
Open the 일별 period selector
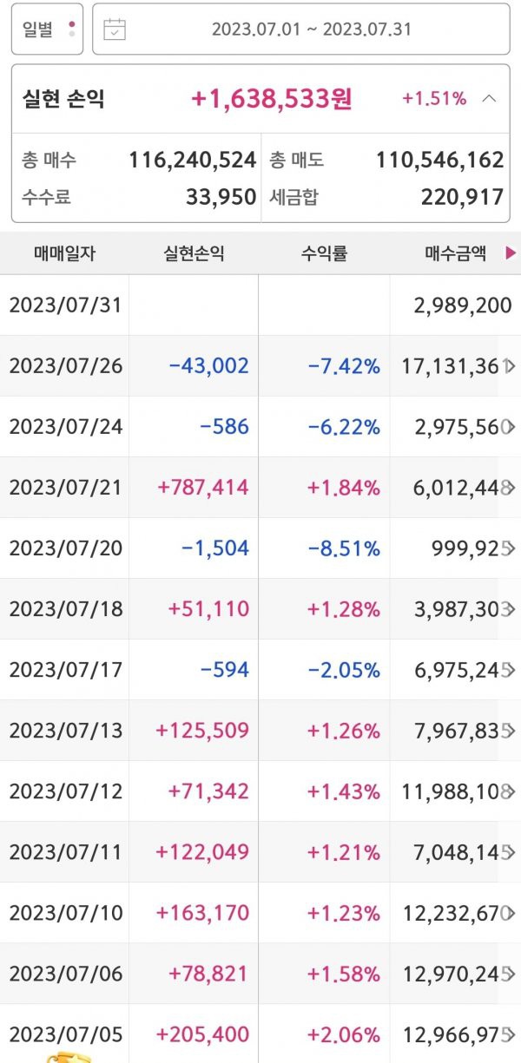tap(48, 30)
